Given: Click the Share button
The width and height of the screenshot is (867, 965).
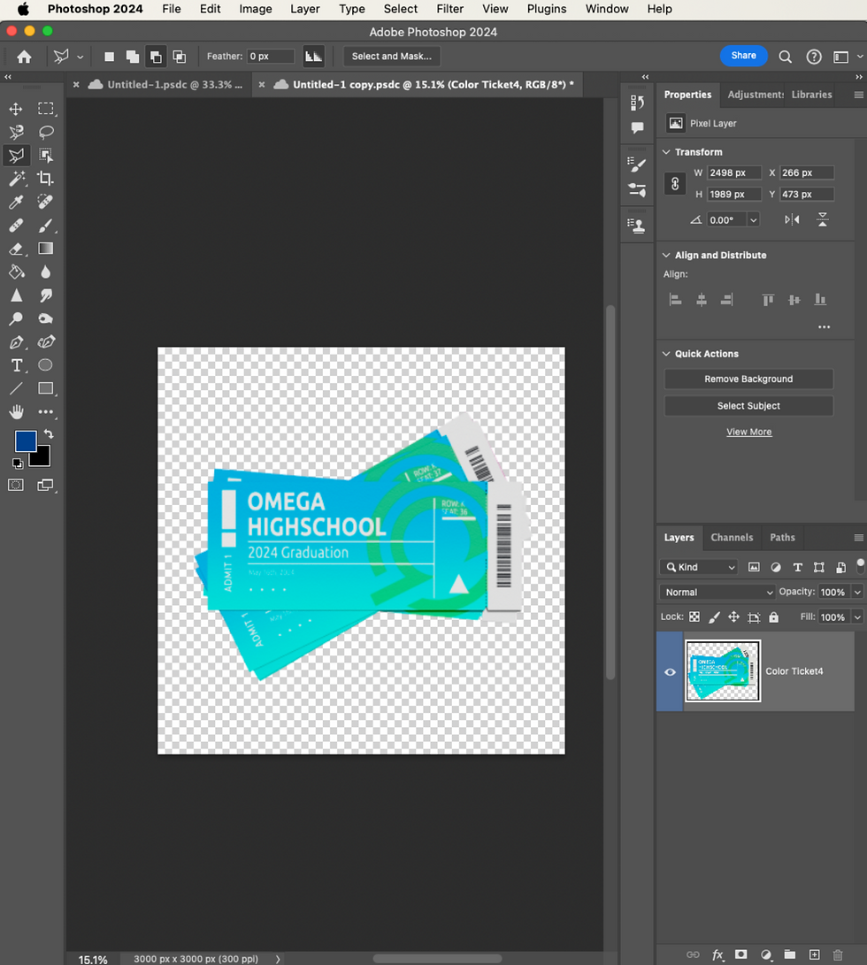Looking at the screenshot, I should point(744,56).
